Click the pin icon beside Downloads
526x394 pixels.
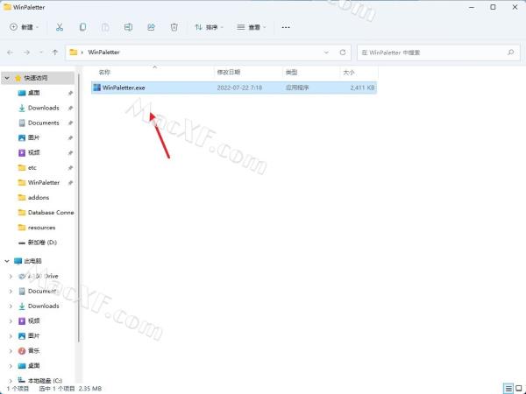pyautogui.click(x=70, y=108)
